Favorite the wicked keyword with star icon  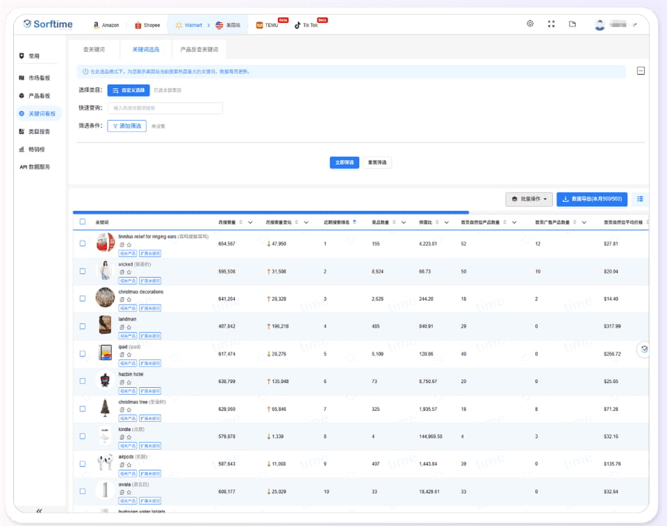pyautogui.click(x=129, y=272)
